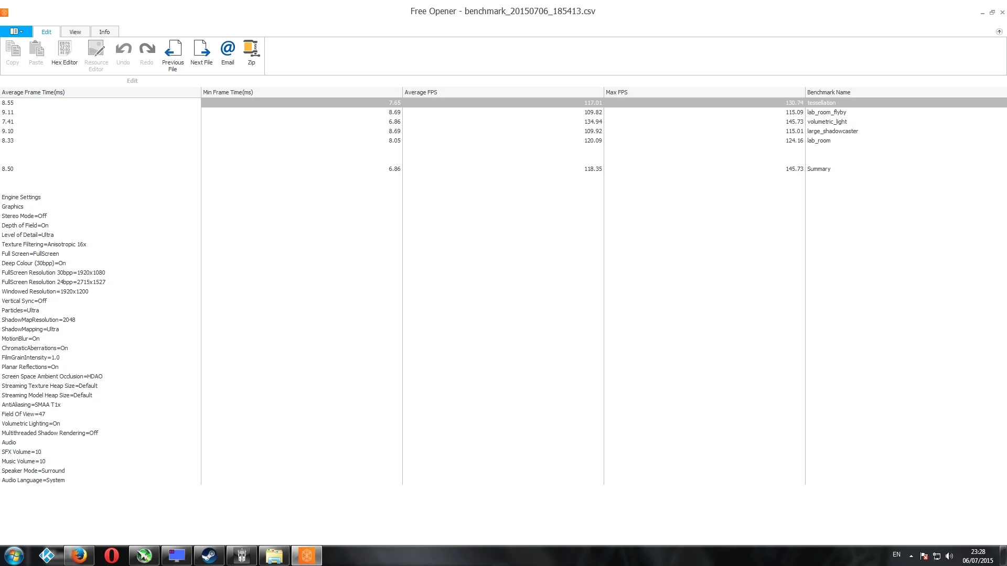Click Min Frame Time(ms) column header
This screenshot has height=566, width=1007.
coord(302,92)
